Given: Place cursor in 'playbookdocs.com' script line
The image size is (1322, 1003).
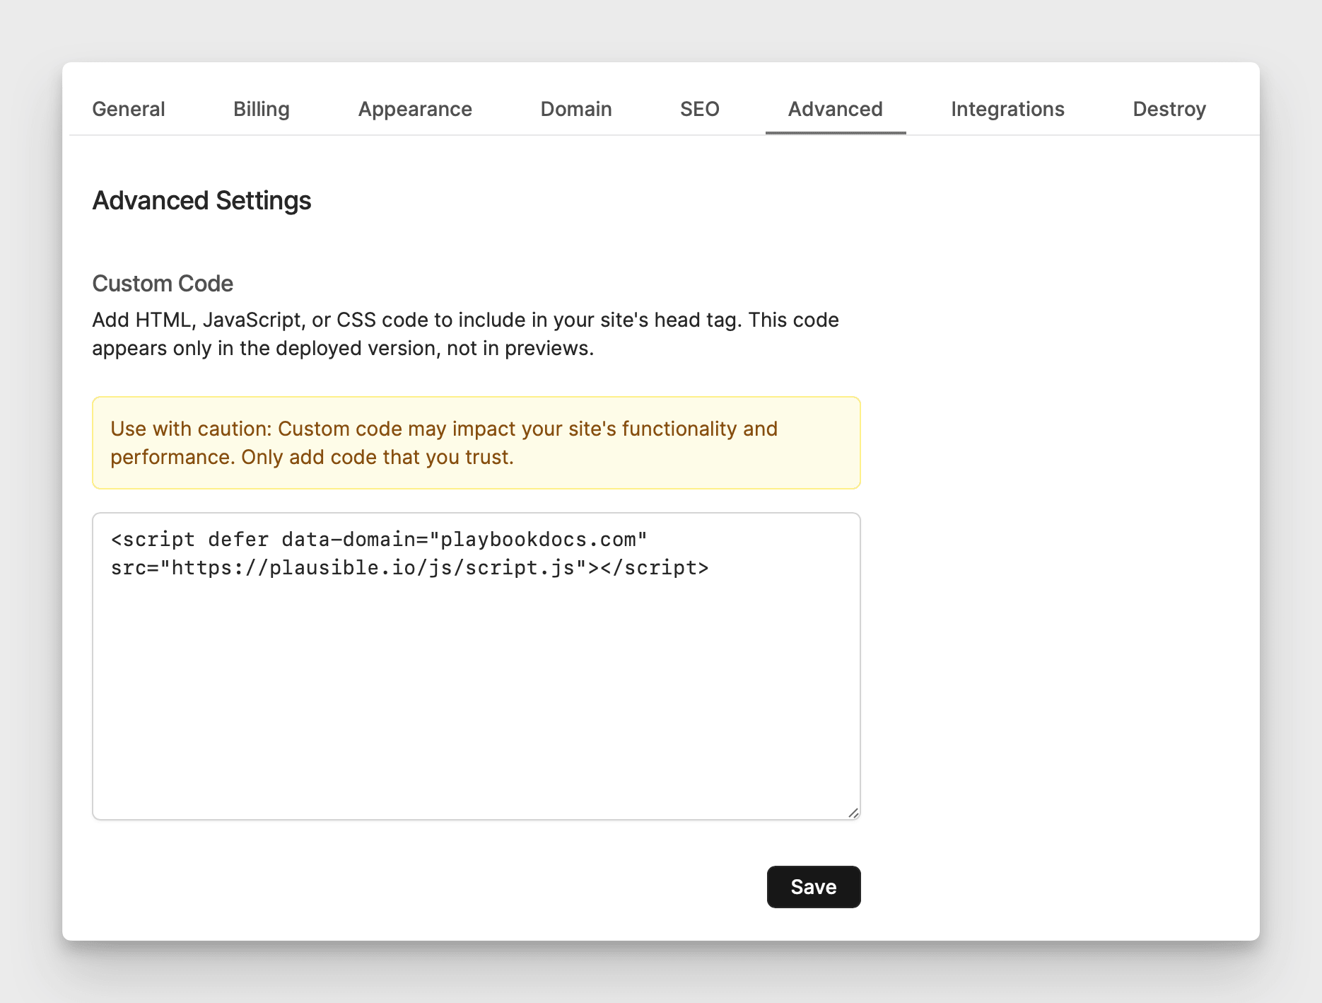Looking at the screenshot, I should (379, 540).
